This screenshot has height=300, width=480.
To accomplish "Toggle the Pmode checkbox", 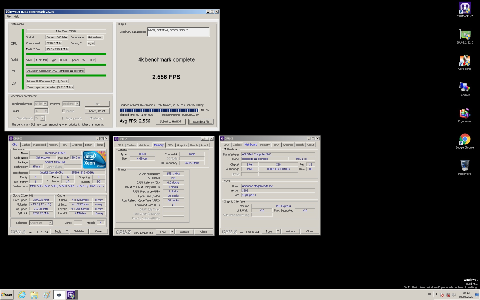I will coord(63,111).
